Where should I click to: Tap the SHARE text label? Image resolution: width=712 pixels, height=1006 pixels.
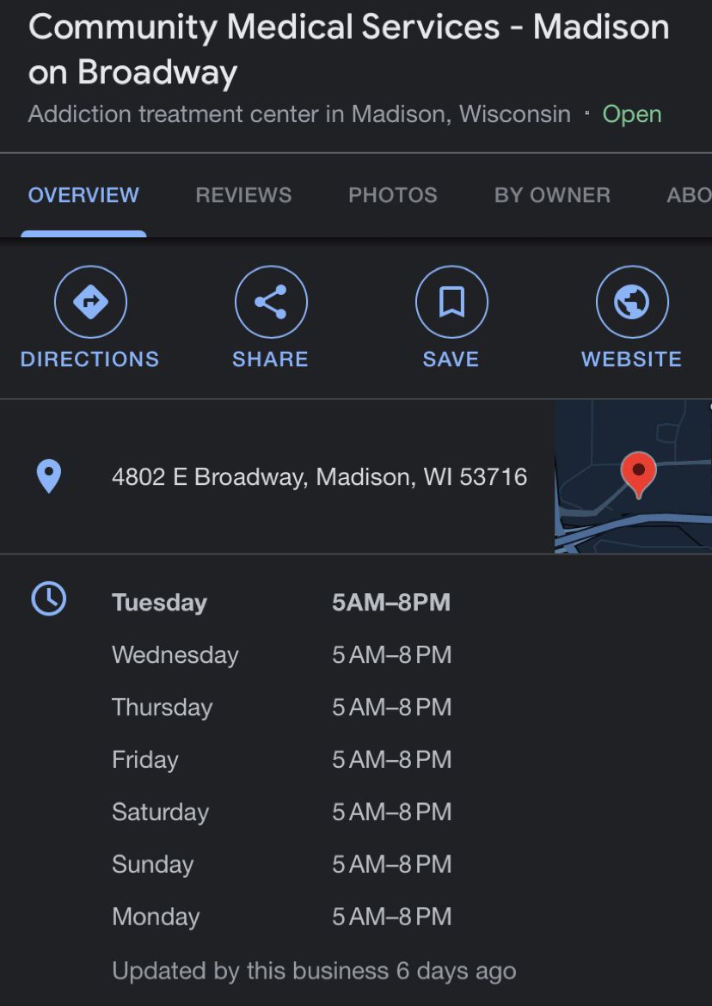click(270, 359)
